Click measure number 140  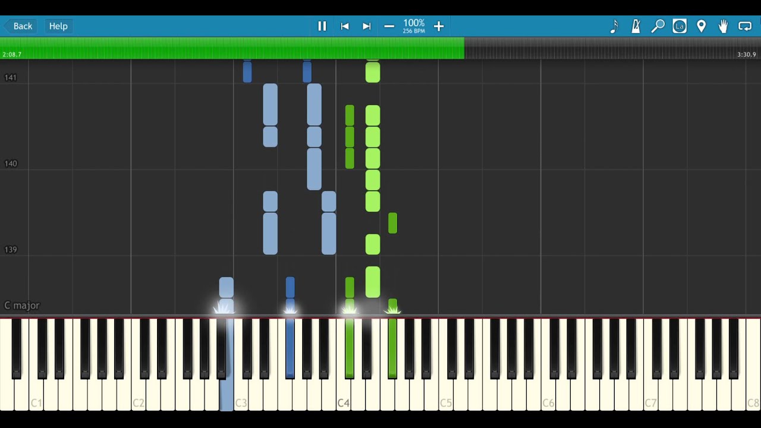[x=11, y=163]
